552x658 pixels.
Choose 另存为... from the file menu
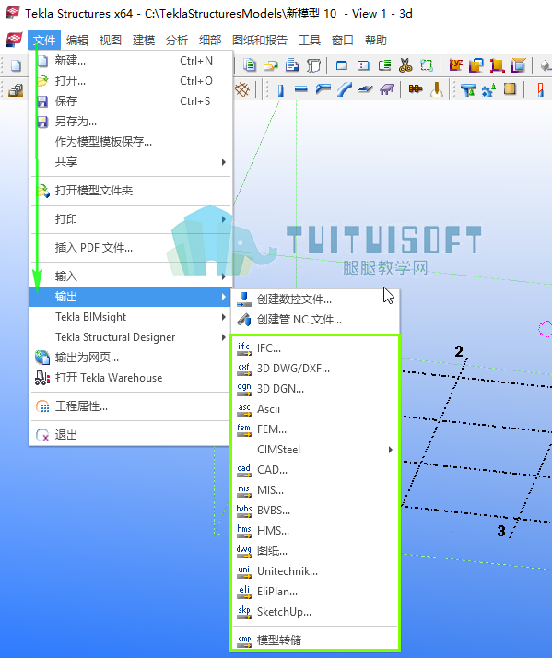[131, 122]
